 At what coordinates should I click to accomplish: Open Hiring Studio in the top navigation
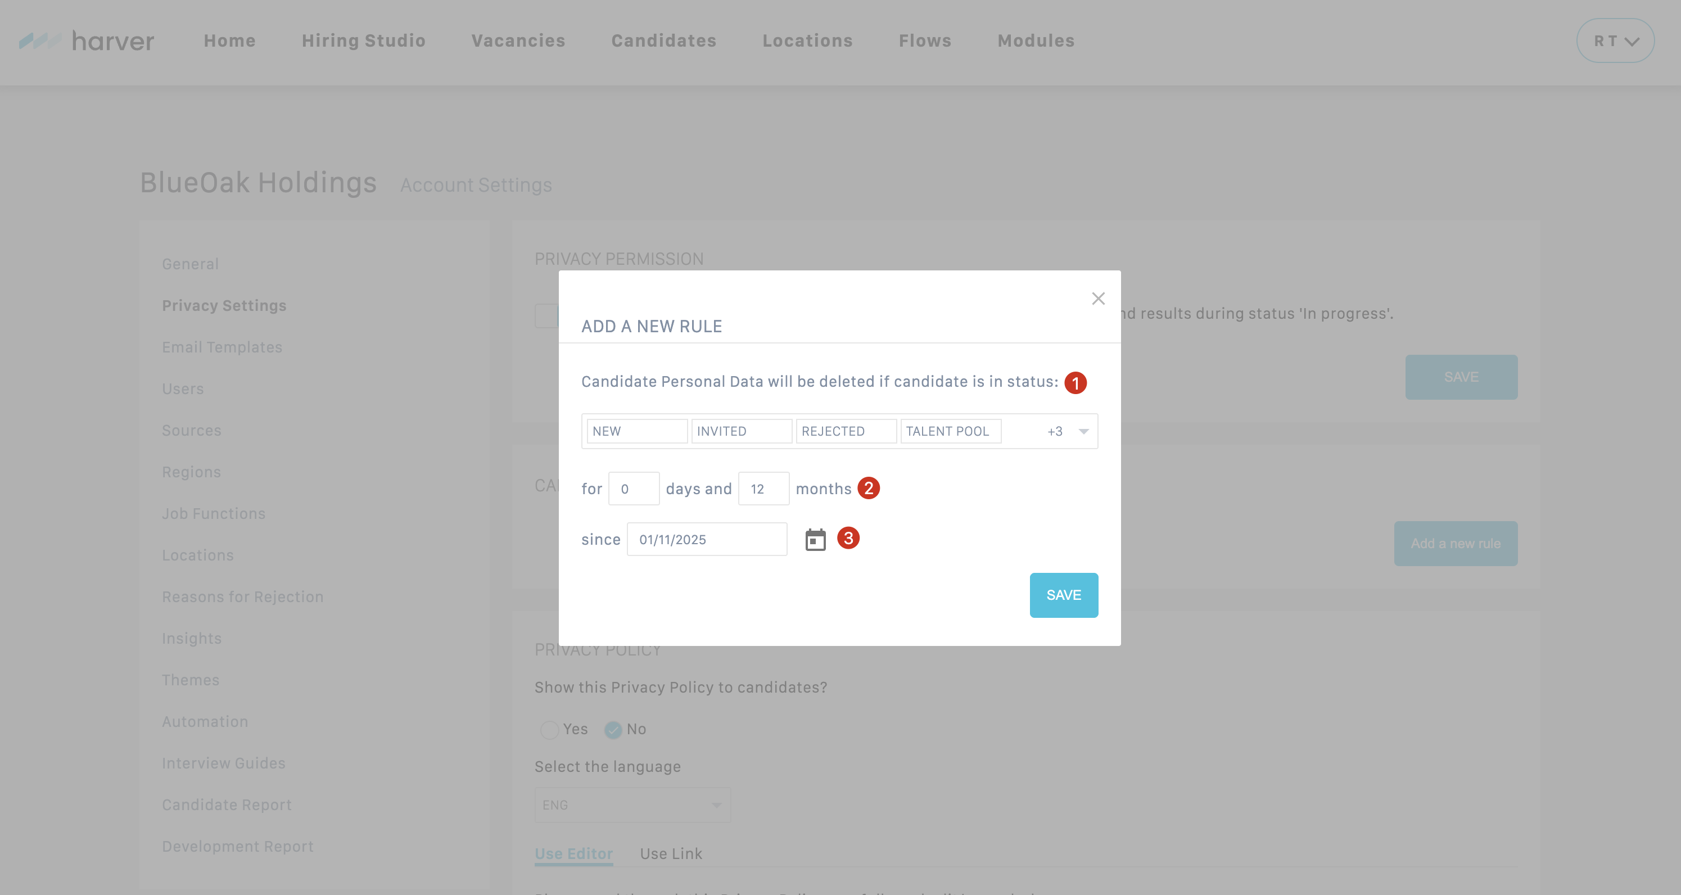tap(364, 41)
